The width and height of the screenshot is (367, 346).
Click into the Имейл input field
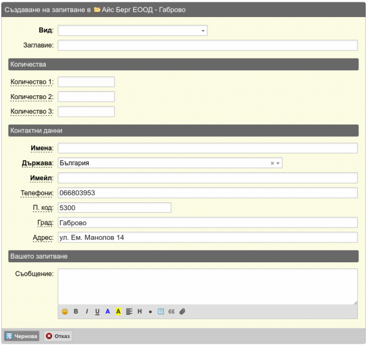207,178
